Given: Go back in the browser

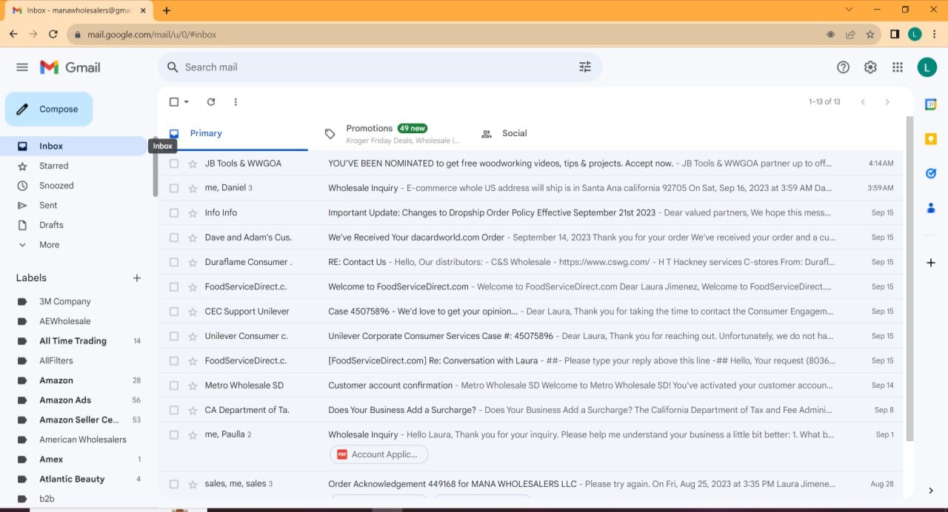Looking at the screenshot, I should click(13, 34).
